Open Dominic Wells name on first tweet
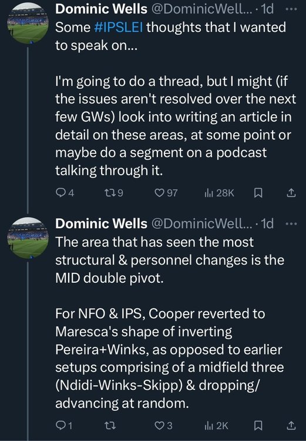 (x=101, y=9)
